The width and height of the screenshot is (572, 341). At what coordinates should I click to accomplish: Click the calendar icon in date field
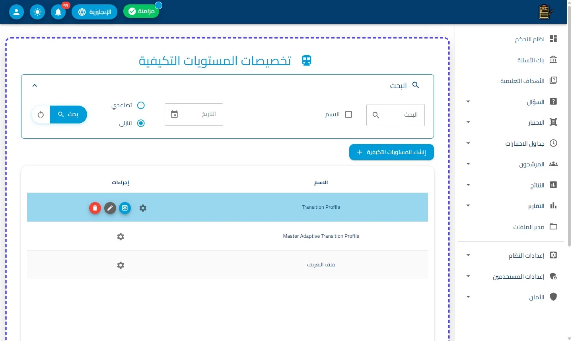pos(174,114)
